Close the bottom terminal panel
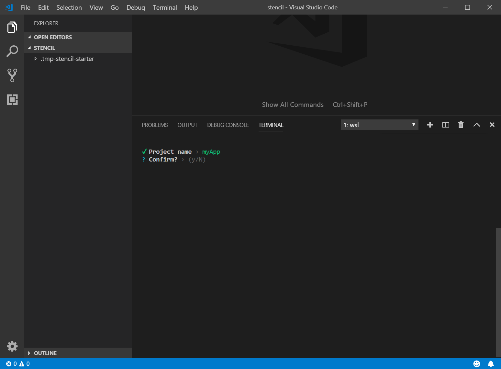Screen dimensions: 501x369 [x=492, y=125]
